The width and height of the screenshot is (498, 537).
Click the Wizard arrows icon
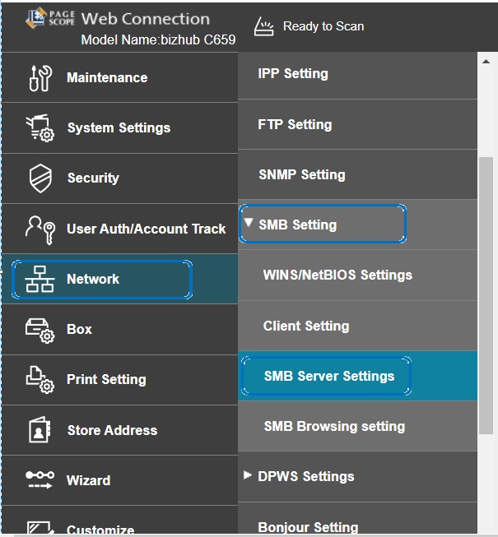(x=40, y=480)
